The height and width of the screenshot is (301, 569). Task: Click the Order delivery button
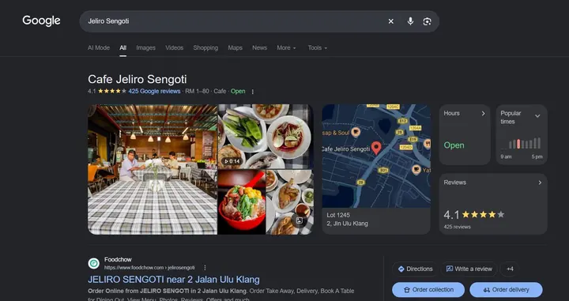[x=506, y=290]
